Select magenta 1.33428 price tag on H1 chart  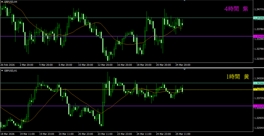click(259, 106)
